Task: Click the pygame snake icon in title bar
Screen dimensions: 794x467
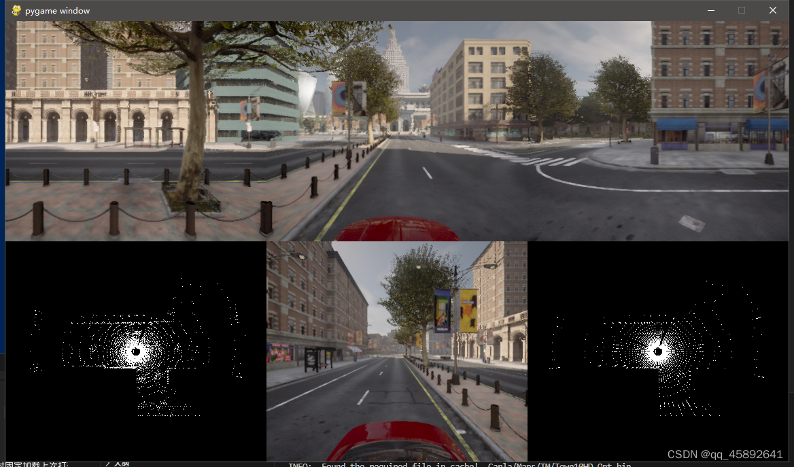Action: [16, 11]
